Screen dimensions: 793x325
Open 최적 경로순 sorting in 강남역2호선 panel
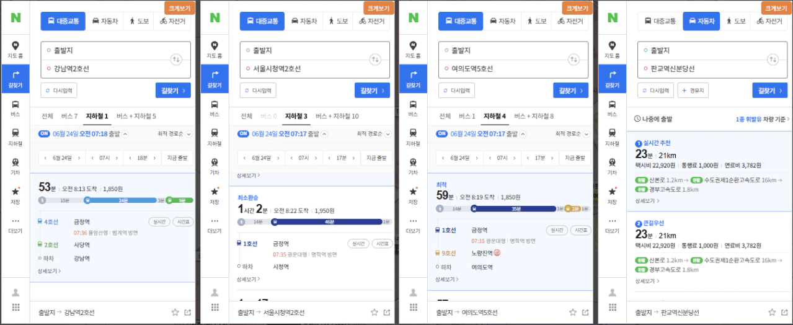(x=175, y=134)
